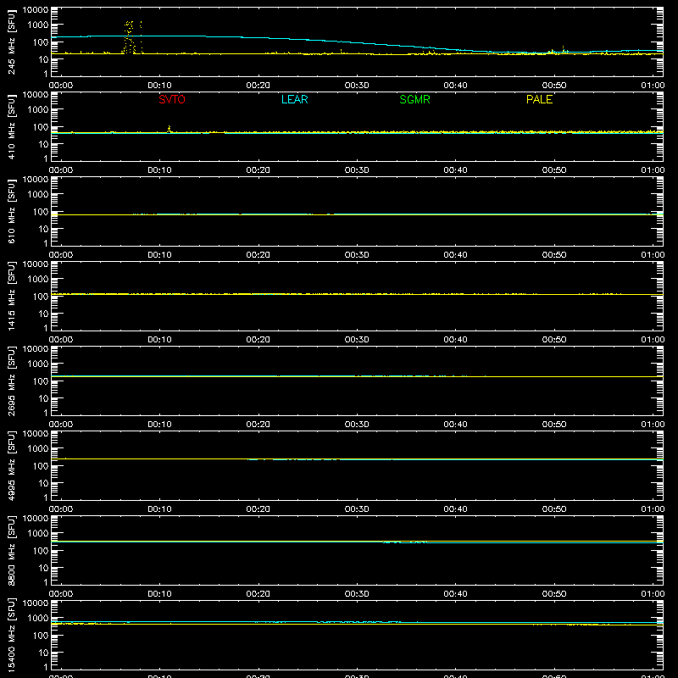Click the small yellow spike in 410 MHz plot
Viewport: 678px width, 678px height.
[x=169, y=129]
